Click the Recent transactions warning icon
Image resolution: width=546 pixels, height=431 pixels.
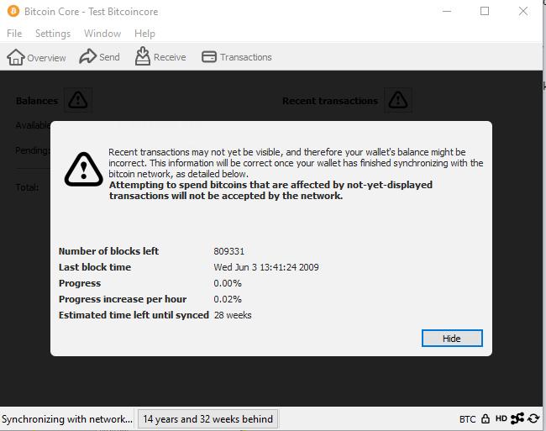coord(398,100)
